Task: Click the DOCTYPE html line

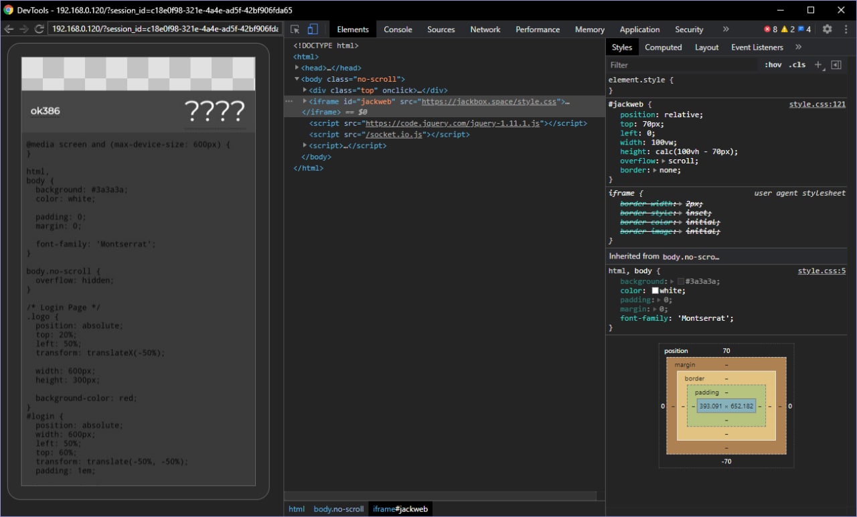Action: pyautogui.click(x=325, y=46)
